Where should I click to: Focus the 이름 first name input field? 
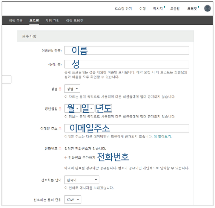tap(127, 50)
